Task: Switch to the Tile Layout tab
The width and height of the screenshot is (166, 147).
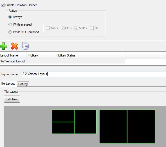Action: [x=8, y=83]
